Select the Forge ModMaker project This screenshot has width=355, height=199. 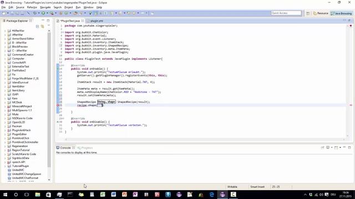(x=25, y=78)
